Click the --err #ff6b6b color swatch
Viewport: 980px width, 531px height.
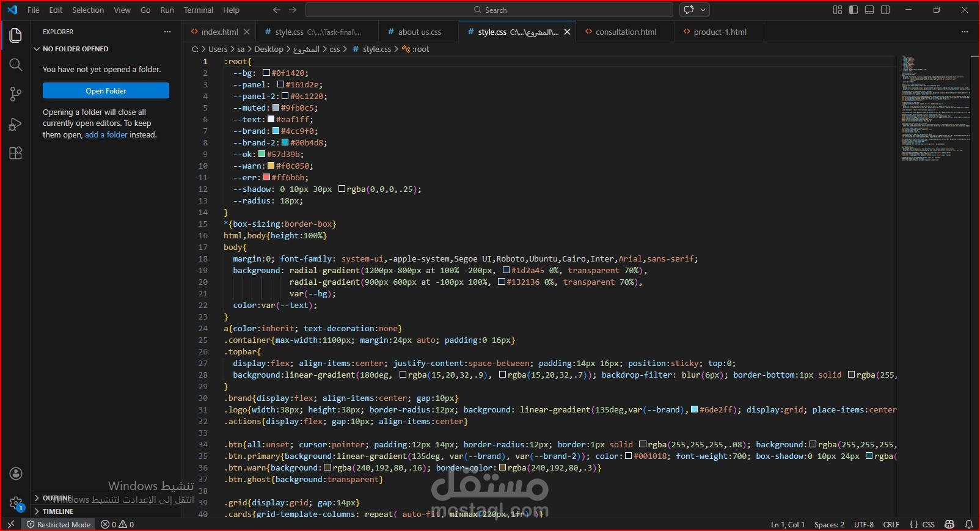[x=266, y=177]
